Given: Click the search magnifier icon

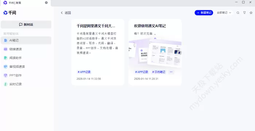Looking at the screenshot, I should (x=238, y=13).
